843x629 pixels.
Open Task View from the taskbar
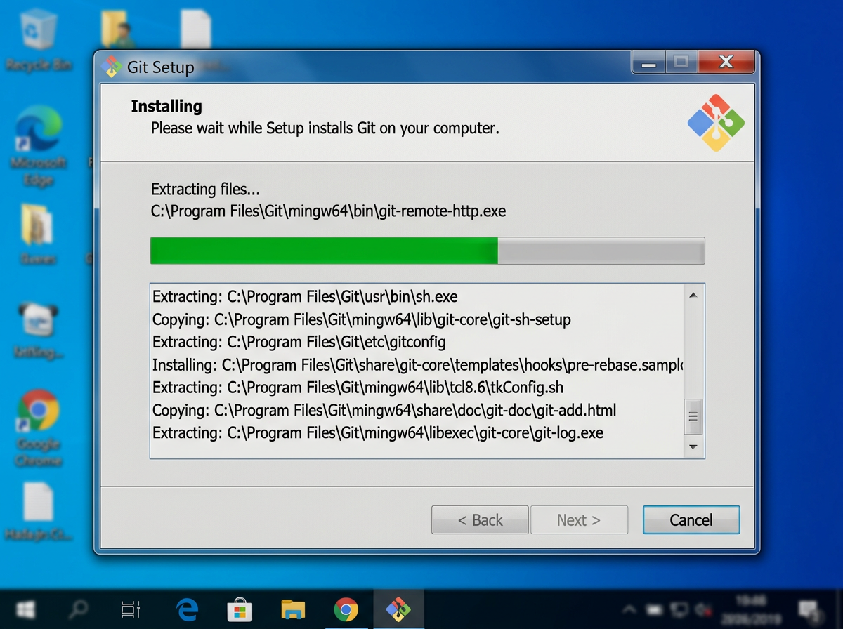click(131, 609)
